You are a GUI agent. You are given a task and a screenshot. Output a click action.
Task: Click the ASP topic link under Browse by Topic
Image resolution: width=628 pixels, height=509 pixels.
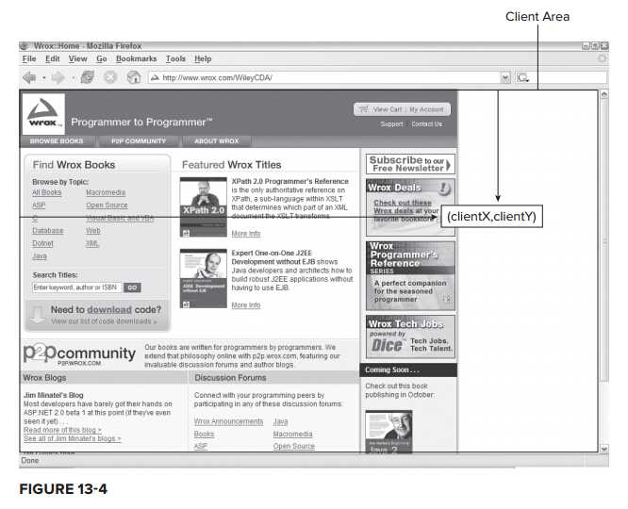pyautogui.click(x=39, y=205)
